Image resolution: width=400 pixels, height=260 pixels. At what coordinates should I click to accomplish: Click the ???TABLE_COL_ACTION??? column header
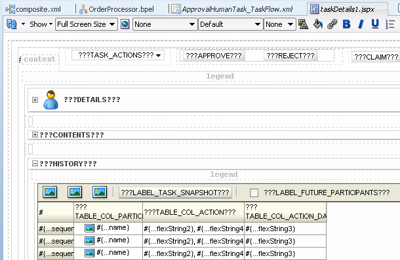pos(193,212)
